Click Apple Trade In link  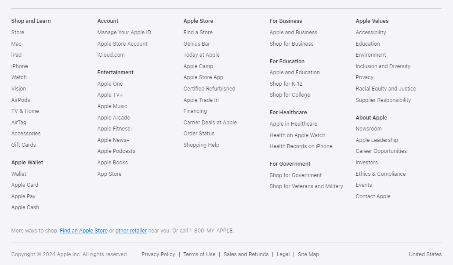(x=201, y=100)
